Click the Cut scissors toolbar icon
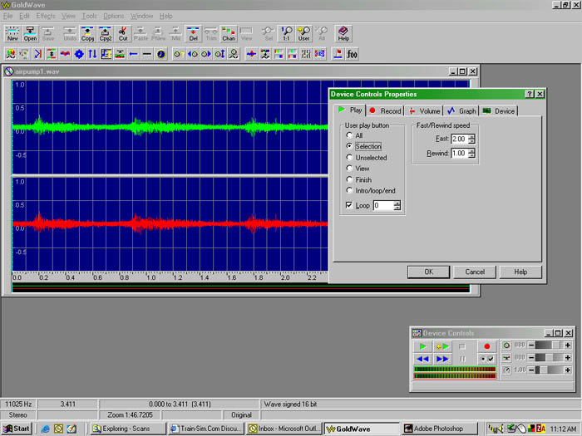Screen dimensions: 582x436 pyautogui.click(x=123, y=33)
